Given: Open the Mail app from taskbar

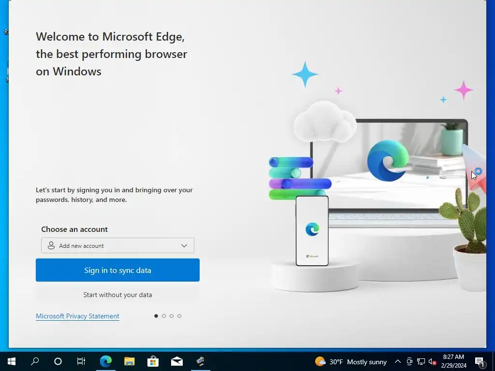Looking at the screenshot, I should (x=177, y=361).
